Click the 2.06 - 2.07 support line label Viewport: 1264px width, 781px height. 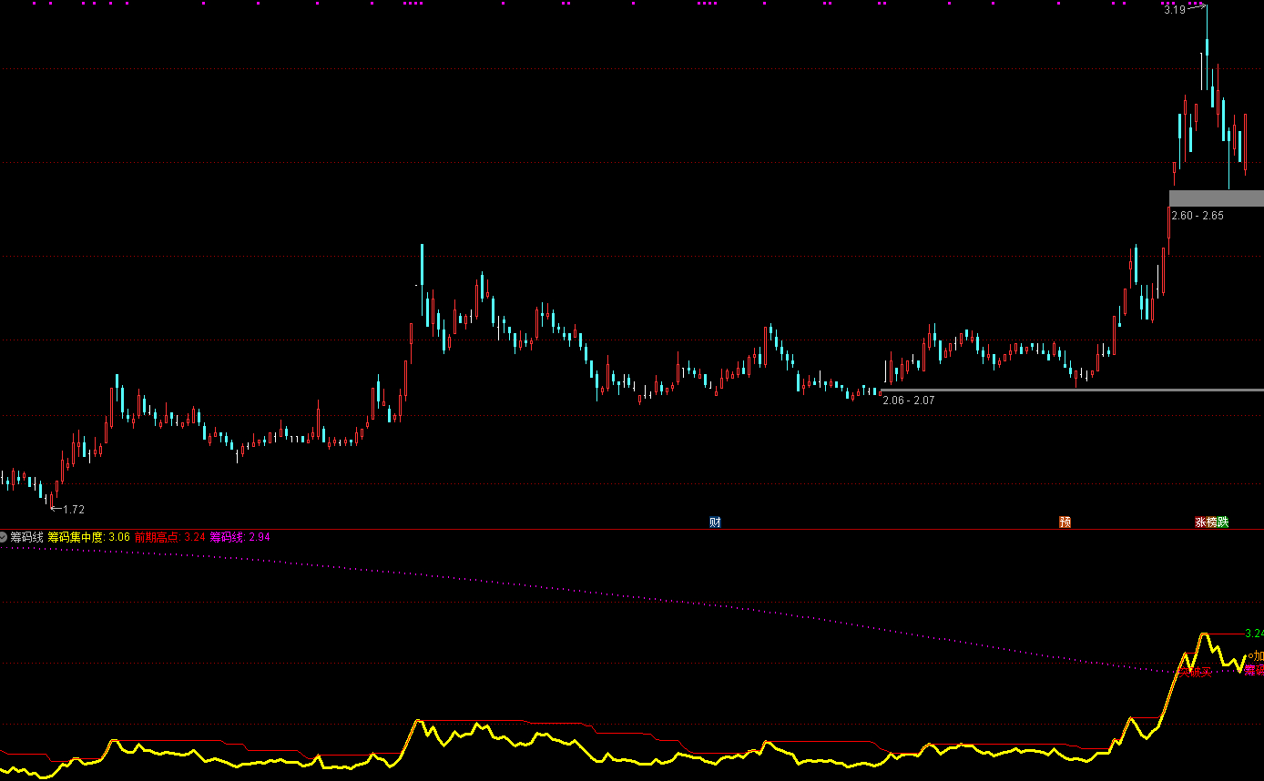click(908, 400)
